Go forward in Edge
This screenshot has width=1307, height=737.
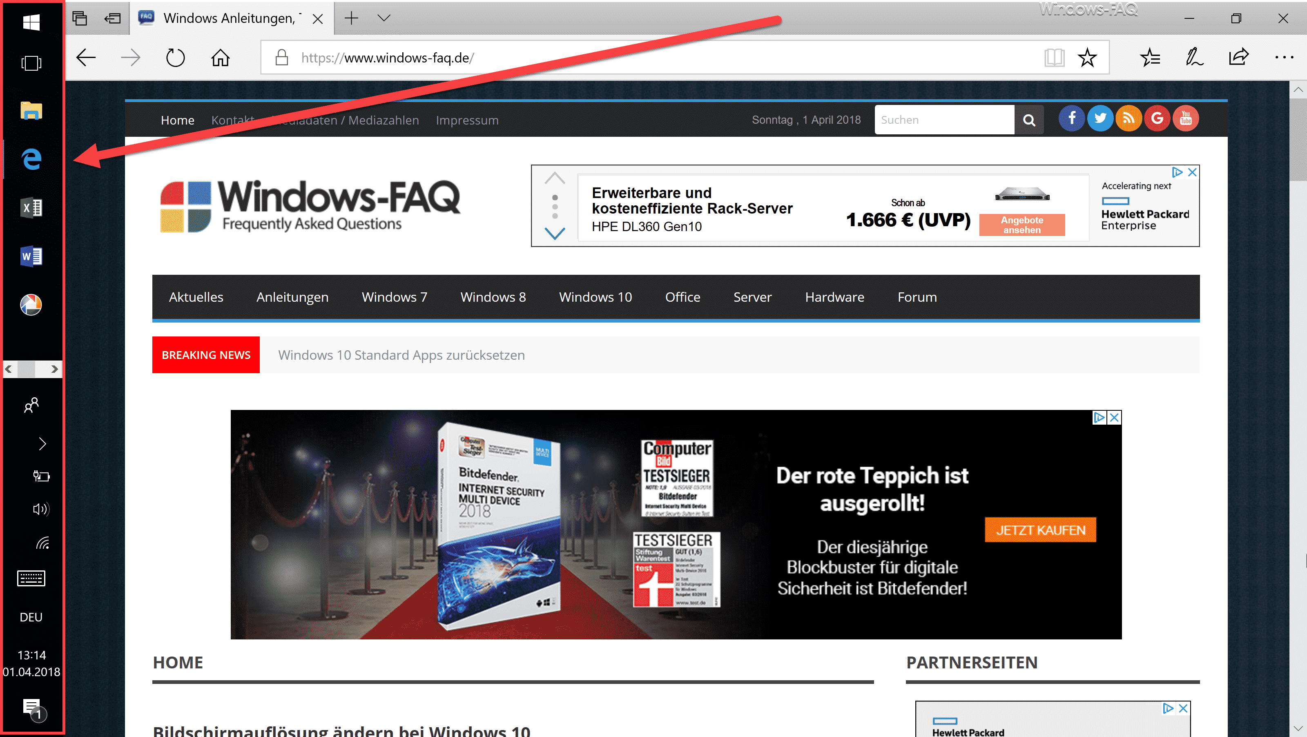[x=130, y=58]
